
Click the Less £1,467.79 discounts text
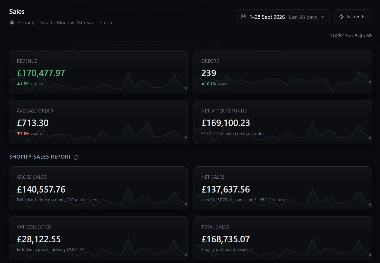[243, 200]
